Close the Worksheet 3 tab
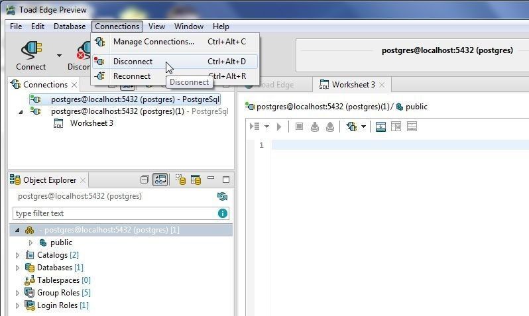The width and height of the screenshot is (529, 316). (382, 85)
